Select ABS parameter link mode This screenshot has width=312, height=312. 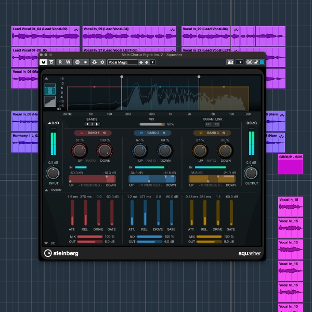click(209, 124)
